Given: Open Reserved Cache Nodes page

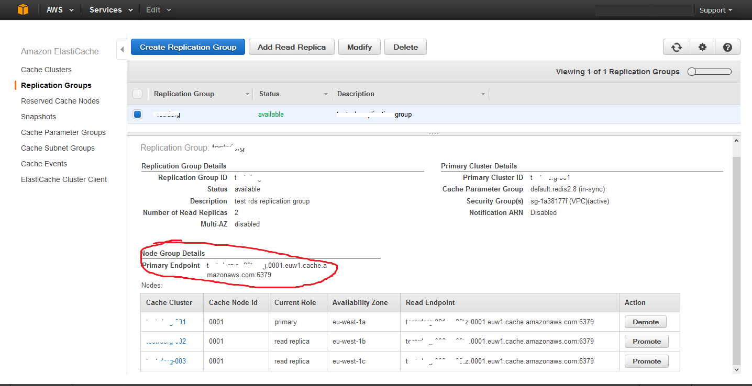Looking at the screenshot, I should (60, 101).
